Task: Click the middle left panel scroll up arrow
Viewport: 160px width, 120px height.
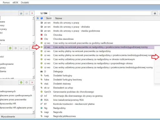Action: (33, 52)
